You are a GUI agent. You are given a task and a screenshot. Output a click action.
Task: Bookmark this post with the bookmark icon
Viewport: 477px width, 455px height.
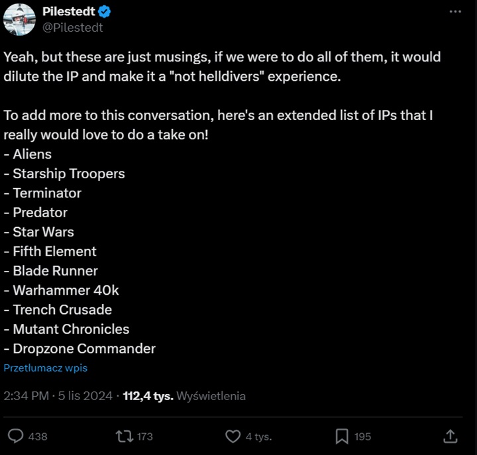point(342,436)
